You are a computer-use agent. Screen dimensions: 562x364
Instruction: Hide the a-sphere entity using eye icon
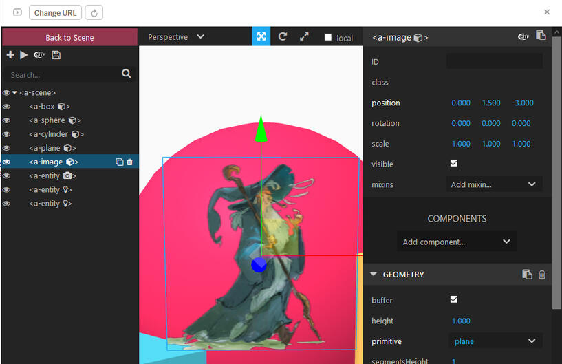[6, 120]
